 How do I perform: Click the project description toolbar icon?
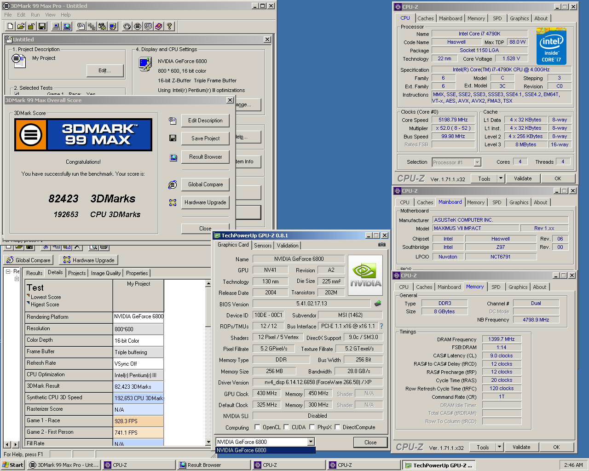pos(81,26)
